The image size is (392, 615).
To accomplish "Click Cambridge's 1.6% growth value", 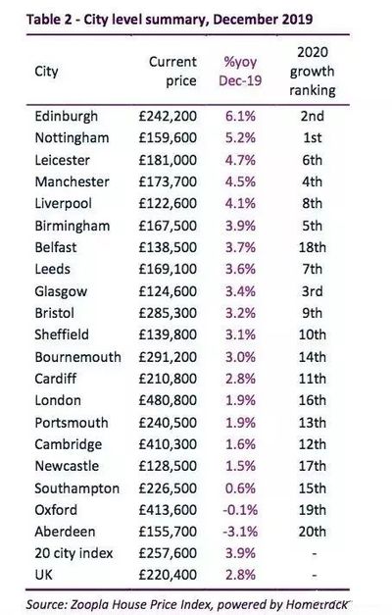I will coord(240,444).
